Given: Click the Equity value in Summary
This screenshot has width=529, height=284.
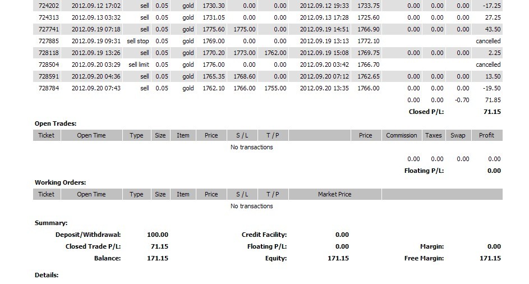Looking at the screenshot, I should tap(338, 258).
